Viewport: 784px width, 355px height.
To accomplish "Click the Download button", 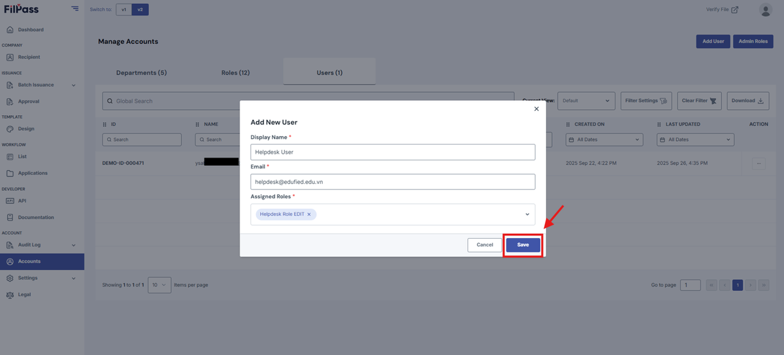I will 748,101.
